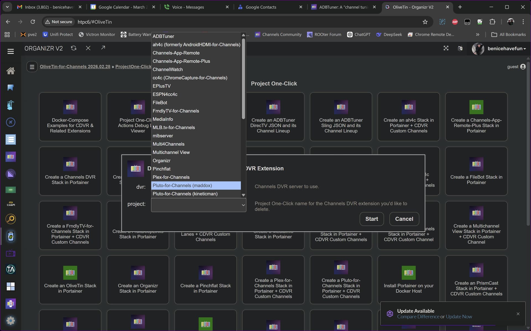This screenshot has height=331, width=531.
Task: Click the dropdown list scrollbar thumb
Action: pyautogui.click(x=243, y=79)
